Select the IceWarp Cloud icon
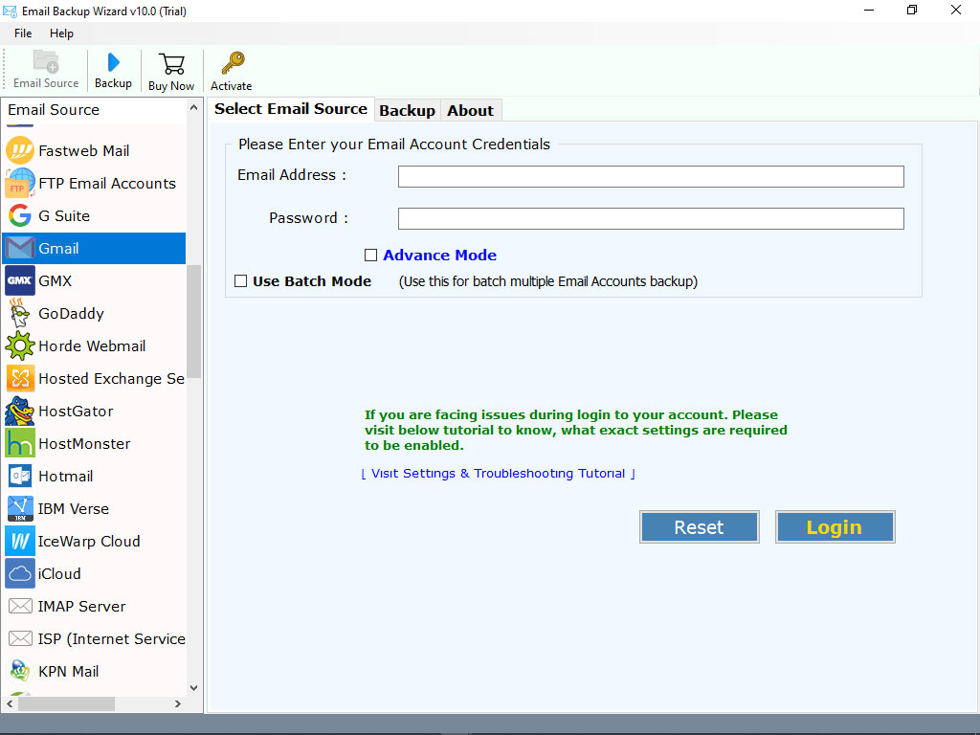980x735 pixels. click(x=20, y=541)
